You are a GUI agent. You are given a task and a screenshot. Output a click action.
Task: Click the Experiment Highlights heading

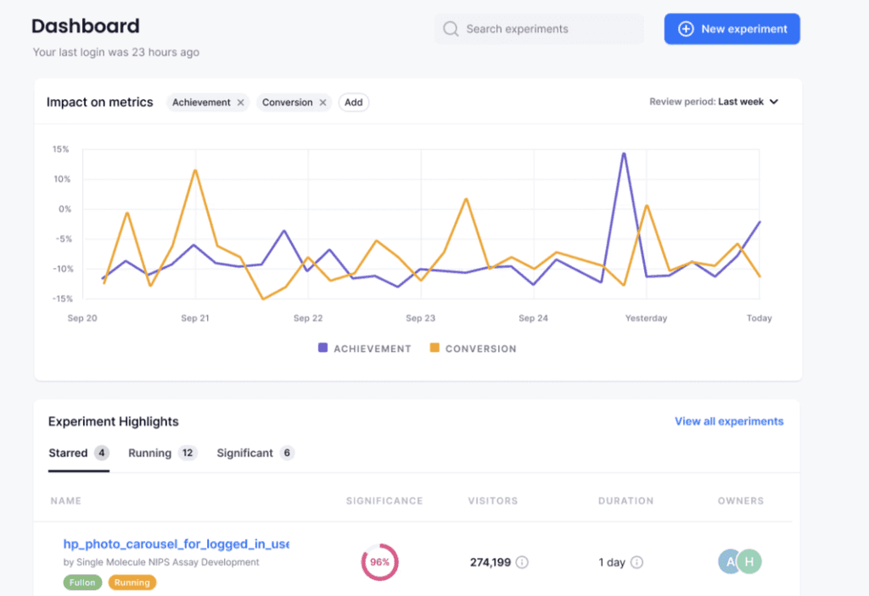114,421
